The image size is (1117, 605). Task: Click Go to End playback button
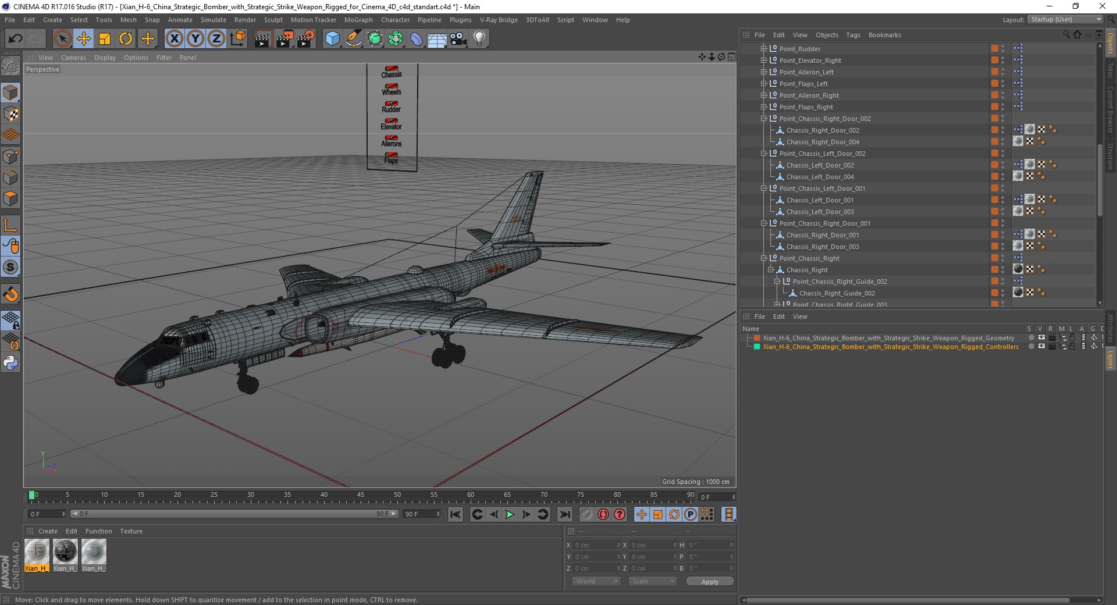coord(564,514)
